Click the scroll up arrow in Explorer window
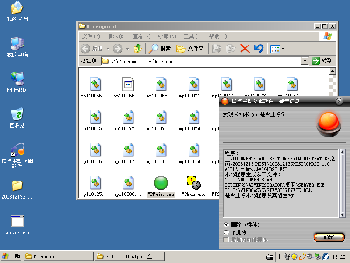350x263 pixels. pyautogui.click(x=332, y=71)
